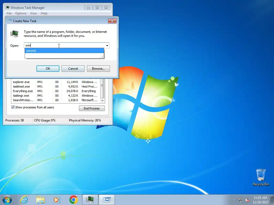Open Windows Media Player taskbar icon
Image resolution: width=274 pixels, height=205 pixels.
pyautogui.click(x=56, y=200)
